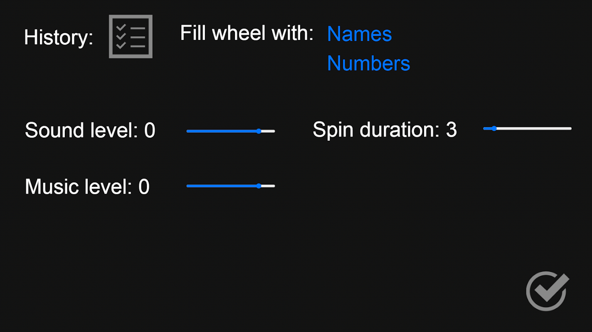Click the Sound level value label
Image resolution: width=592 pixels, height=332 pixels.
click(x=90, y=130)
